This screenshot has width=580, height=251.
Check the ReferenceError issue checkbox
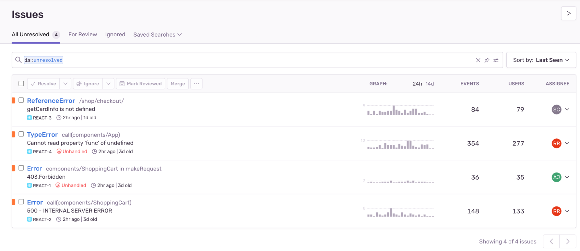[x=21, y=100]
